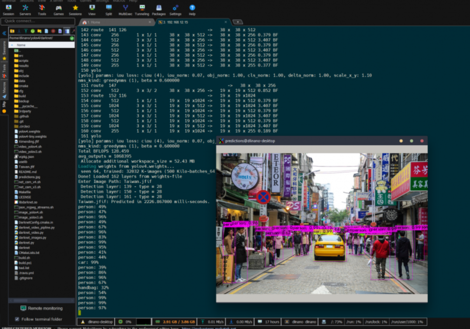The height and width of the screenshot is (329, 470).
Task: Click the Remote monitoring icon
Action: pos(23,308)
